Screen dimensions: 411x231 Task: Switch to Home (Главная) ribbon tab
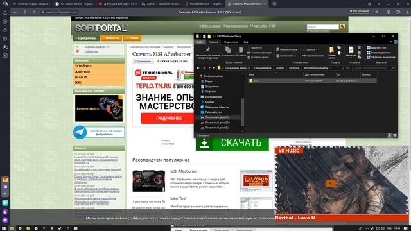click(213, 42)
